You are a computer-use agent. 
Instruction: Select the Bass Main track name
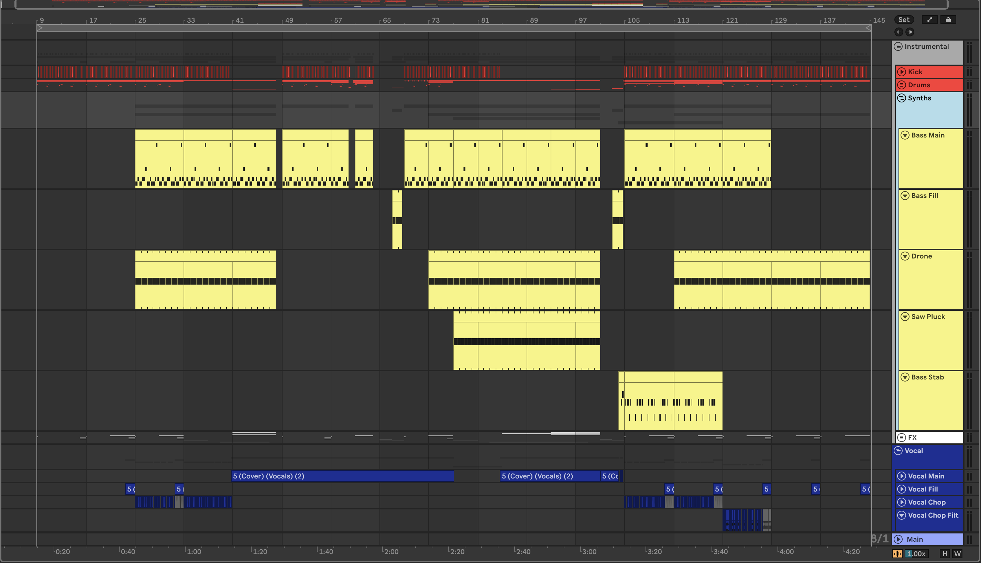point(928,135)
